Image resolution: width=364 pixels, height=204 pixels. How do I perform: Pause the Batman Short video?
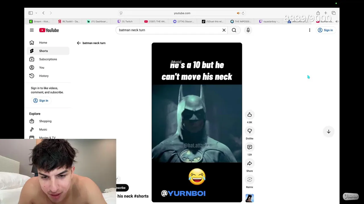click(x=197, y=122)
